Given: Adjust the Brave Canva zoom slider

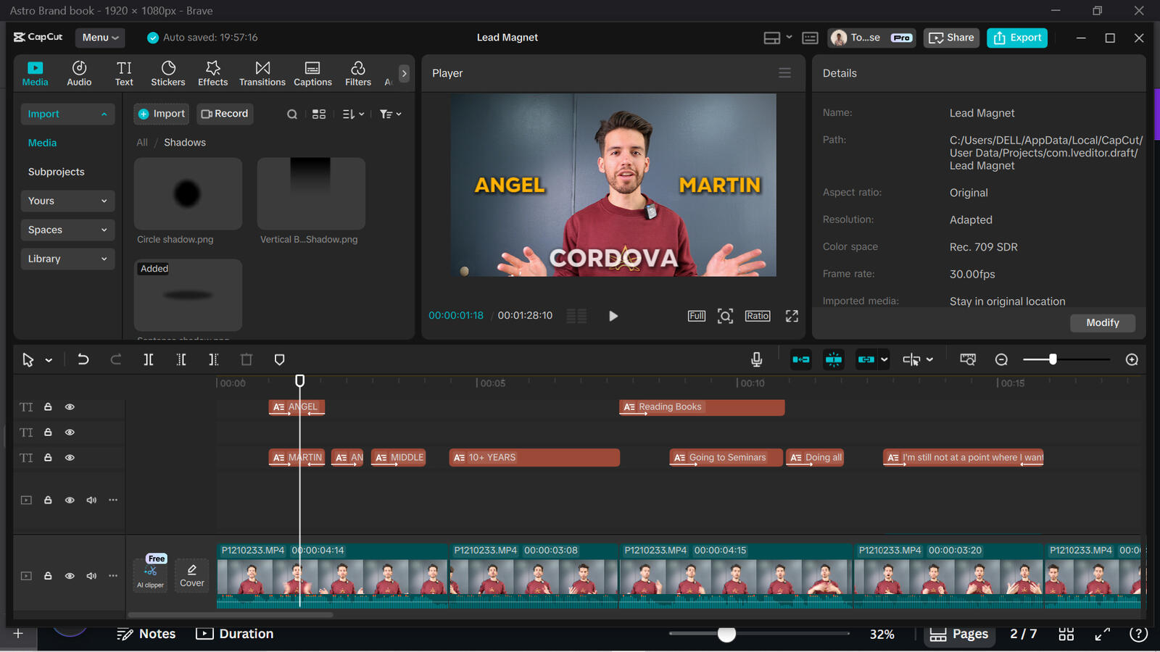Looking at the screenshot, I should point(726,634).
